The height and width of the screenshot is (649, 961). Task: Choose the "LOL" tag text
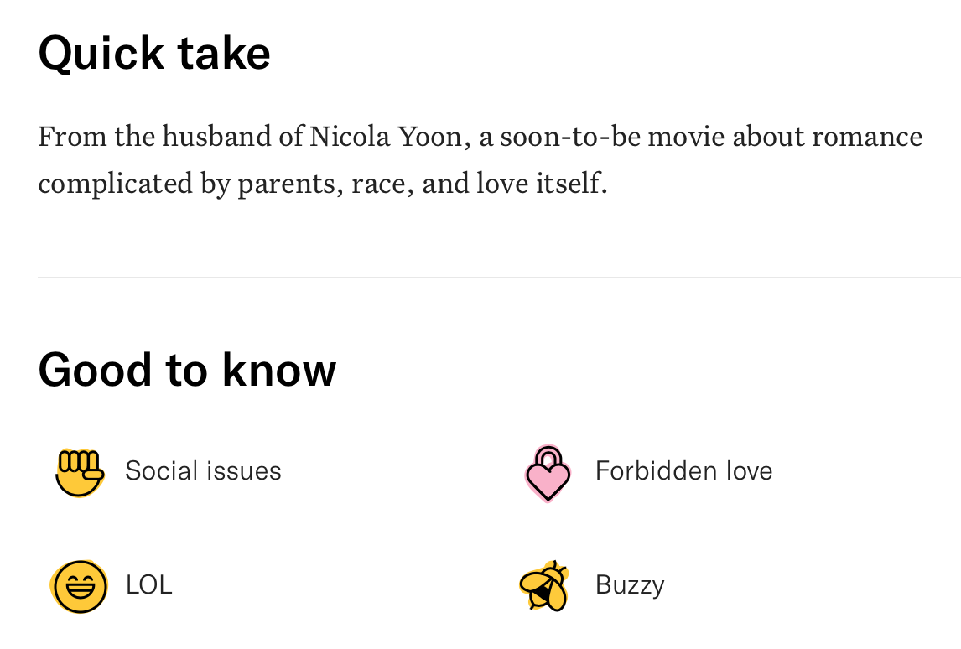point(149,585)
